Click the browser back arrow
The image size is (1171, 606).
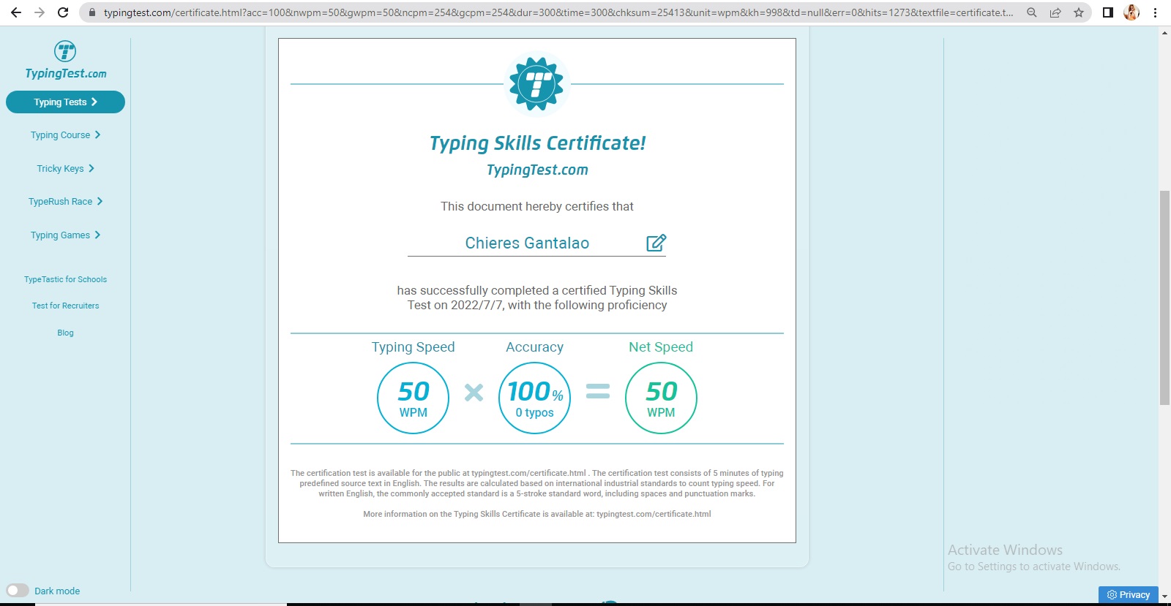click(x=16, y=12)
